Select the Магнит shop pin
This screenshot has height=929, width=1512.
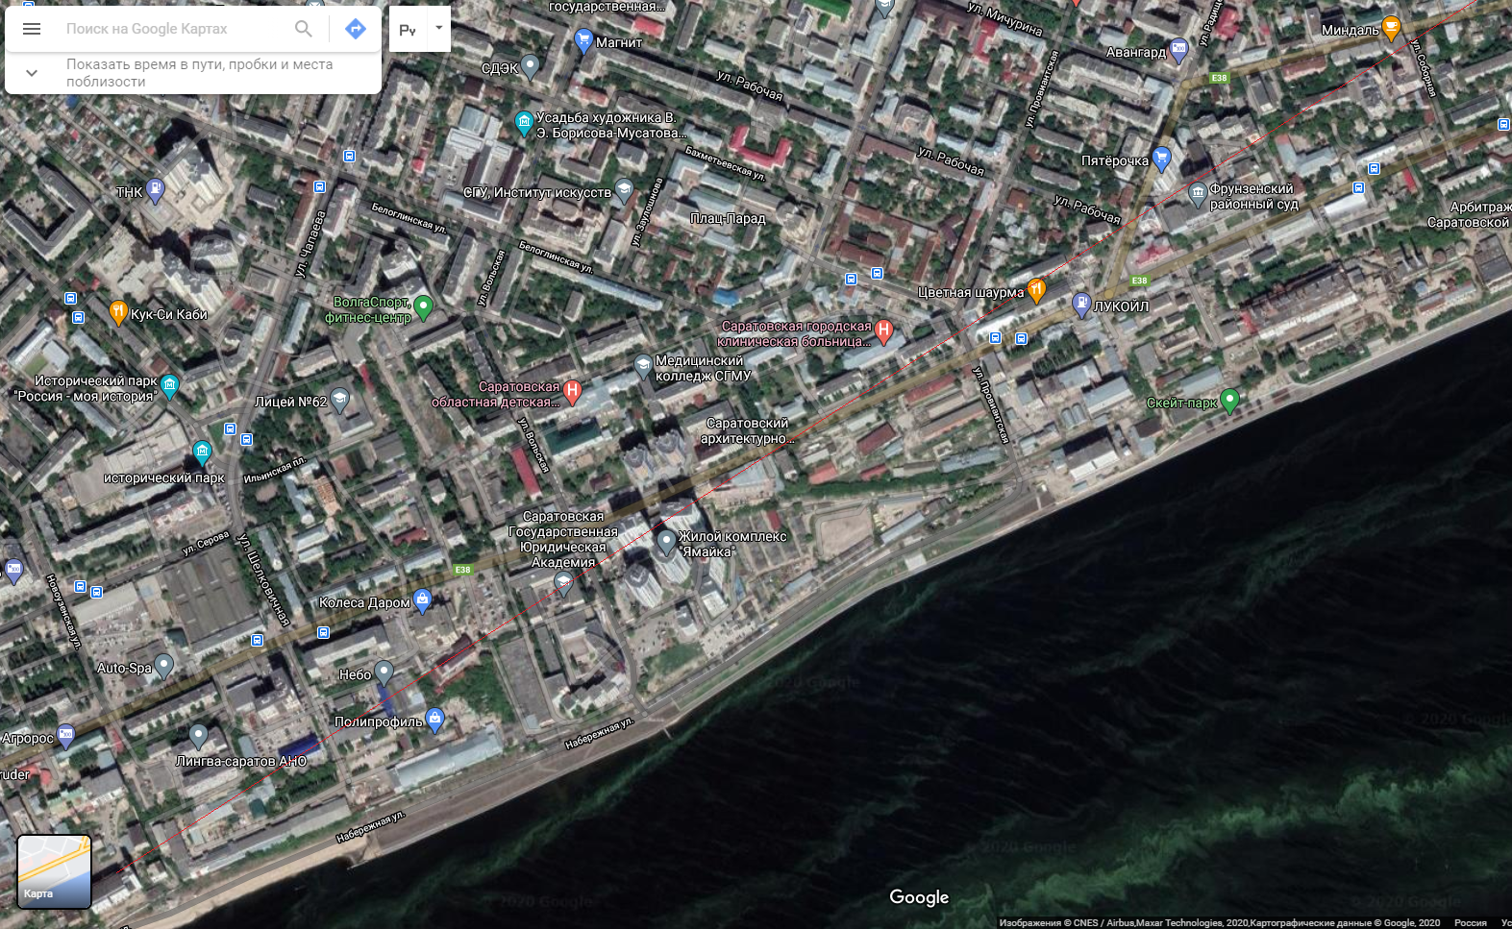pyautogui.click(x=582, y=40)
